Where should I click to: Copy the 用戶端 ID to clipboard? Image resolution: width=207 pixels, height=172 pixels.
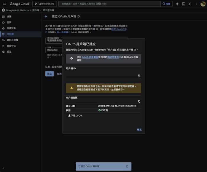[x=139, y=76]
